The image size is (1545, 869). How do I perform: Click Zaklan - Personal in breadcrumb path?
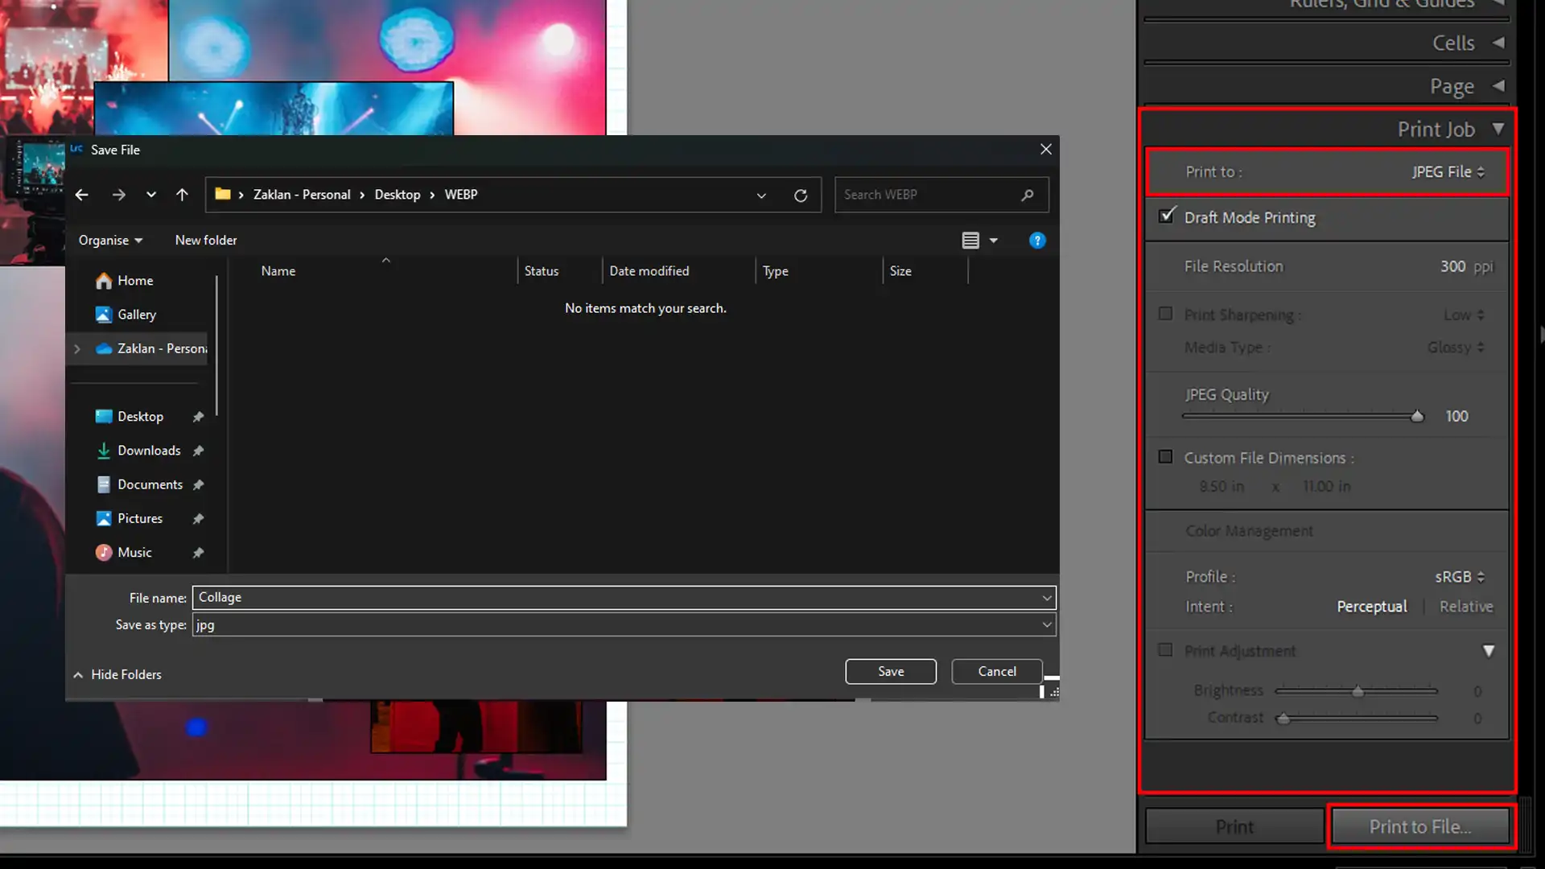click(x=302, y=195)
